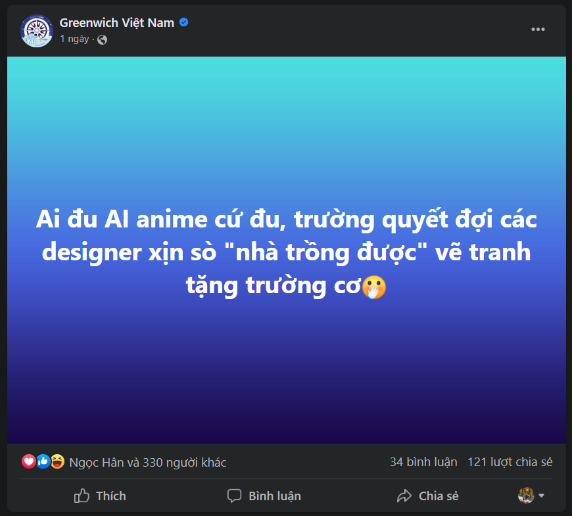Screen dimensions: 572x516
Task: Open the Greenwich Việt Nam profile picture
Action: click(36, 31)
